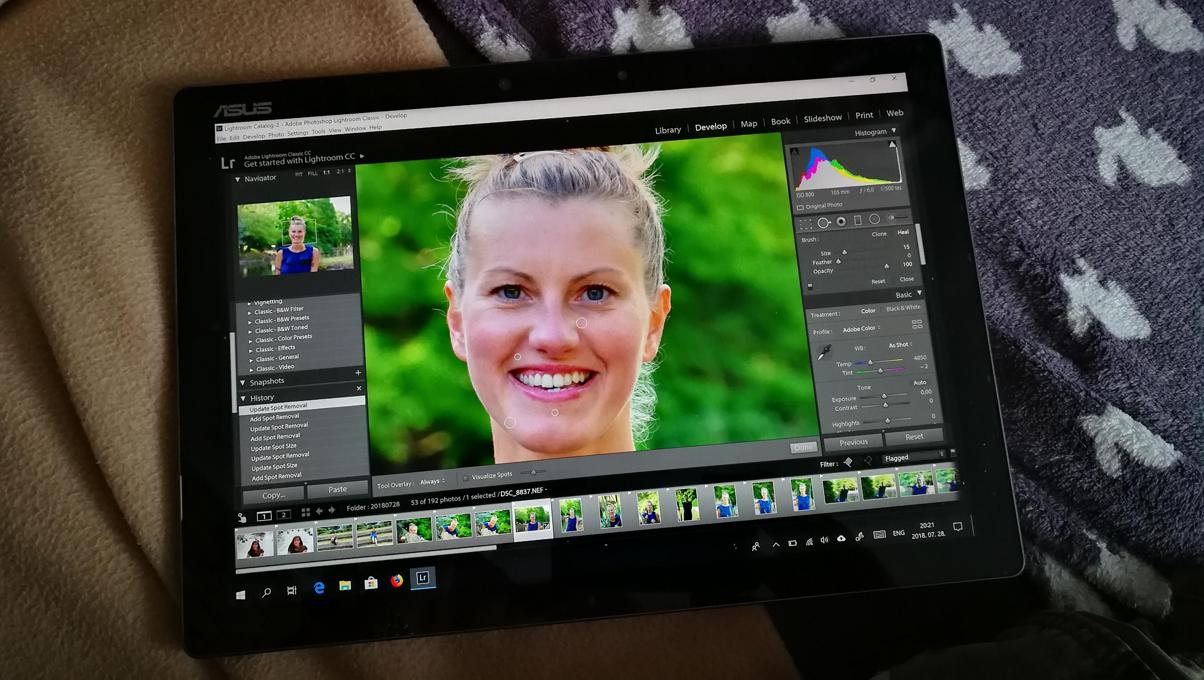The width and height of the screenshot is (1204, 680).
Task: Switch to the Print module
Action: point(864,115)
